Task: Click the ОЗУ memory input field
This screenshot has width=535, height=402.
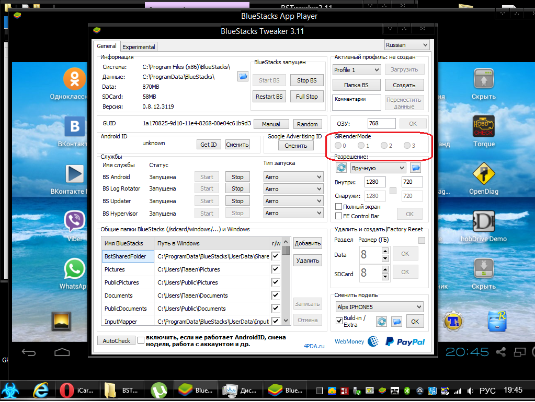Action: point(381,123)
